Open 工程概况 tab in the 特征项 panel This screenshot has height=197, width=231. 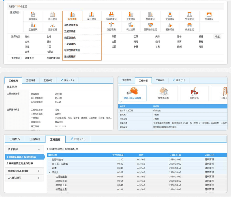[x=126, y=80]
